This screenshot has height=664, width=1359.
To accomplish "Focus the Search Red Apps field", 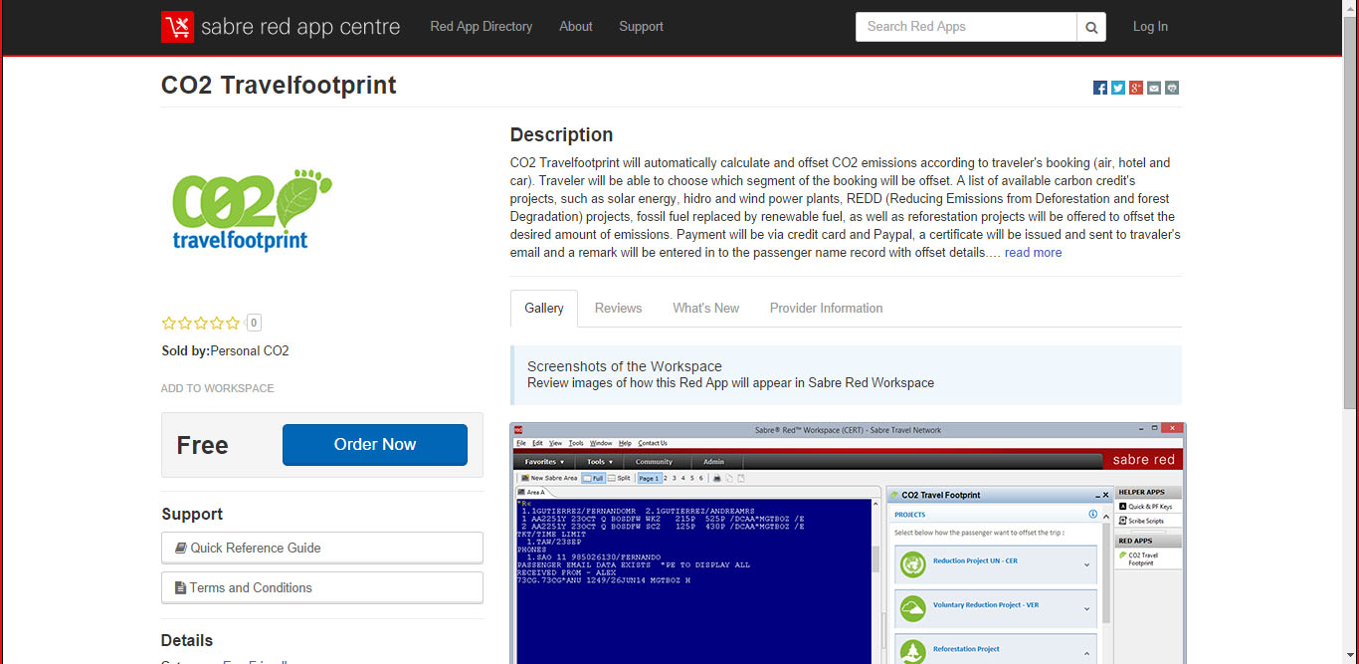I will point(966,27).
